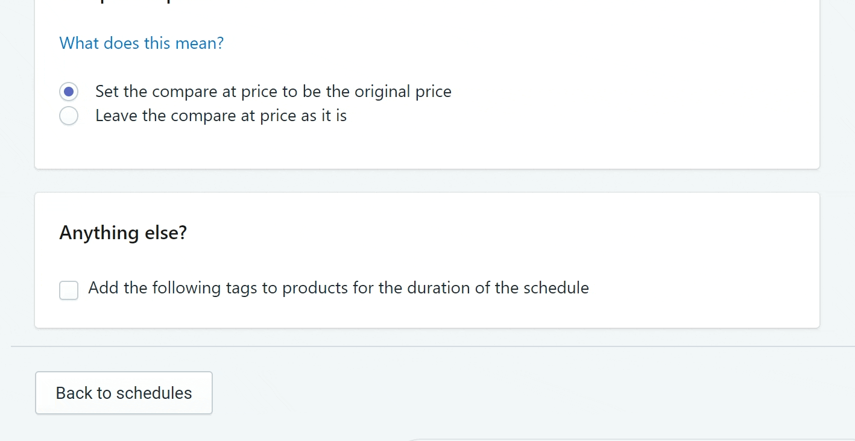
Task: Tick the add tags checkbox
Action: [x=69, y=290]
